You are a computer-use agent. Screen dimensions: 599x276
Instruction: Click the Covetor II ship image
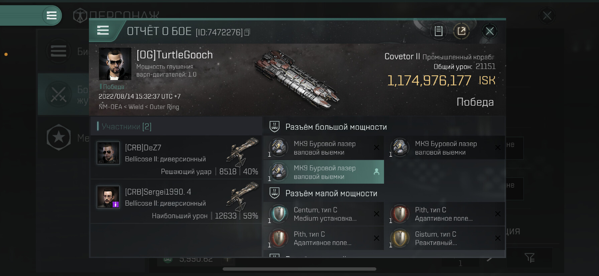[297, 79]
